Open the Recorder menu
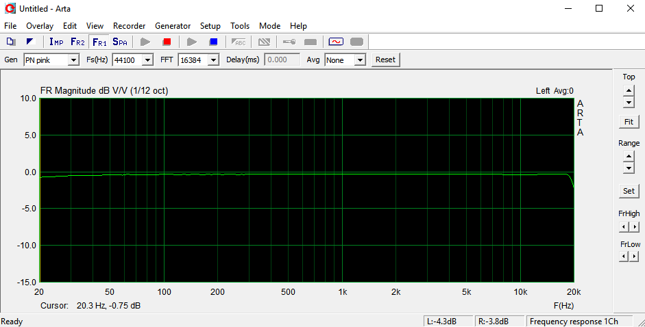Screen dimensions: 645x327 [x=129, y=26]
